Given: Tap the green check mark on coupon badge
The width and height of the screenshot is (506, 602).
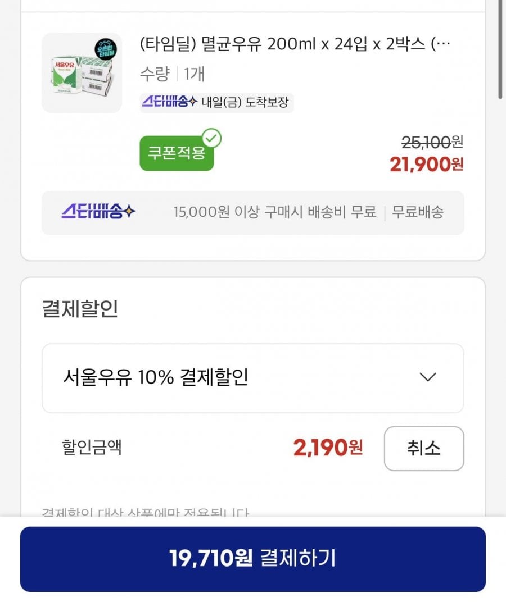Looking at the screenshot, I should pyautogui.click(x=212, y=138).
